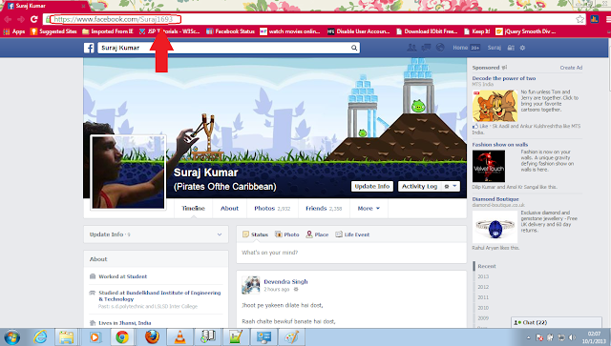611x346 pixels.
Task: Open watch movies online bookmark
Action: coord(290,31)
